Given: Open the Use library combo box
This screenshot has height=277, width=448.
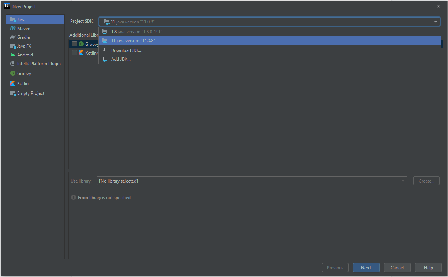Looking at the screenshot, I should pos(252,181).
